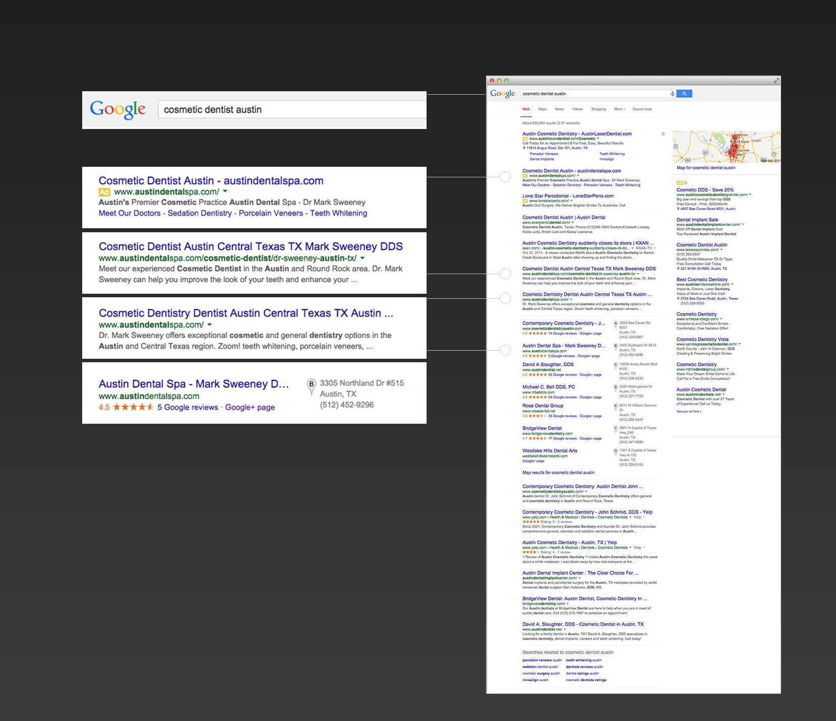Click See your ad here link
The image size is (836, 721).
point(689,412)
